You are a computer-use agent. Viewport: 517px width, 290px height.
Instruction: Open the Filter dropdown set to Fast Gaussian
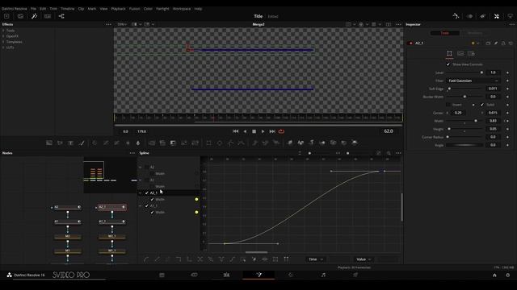473,81
